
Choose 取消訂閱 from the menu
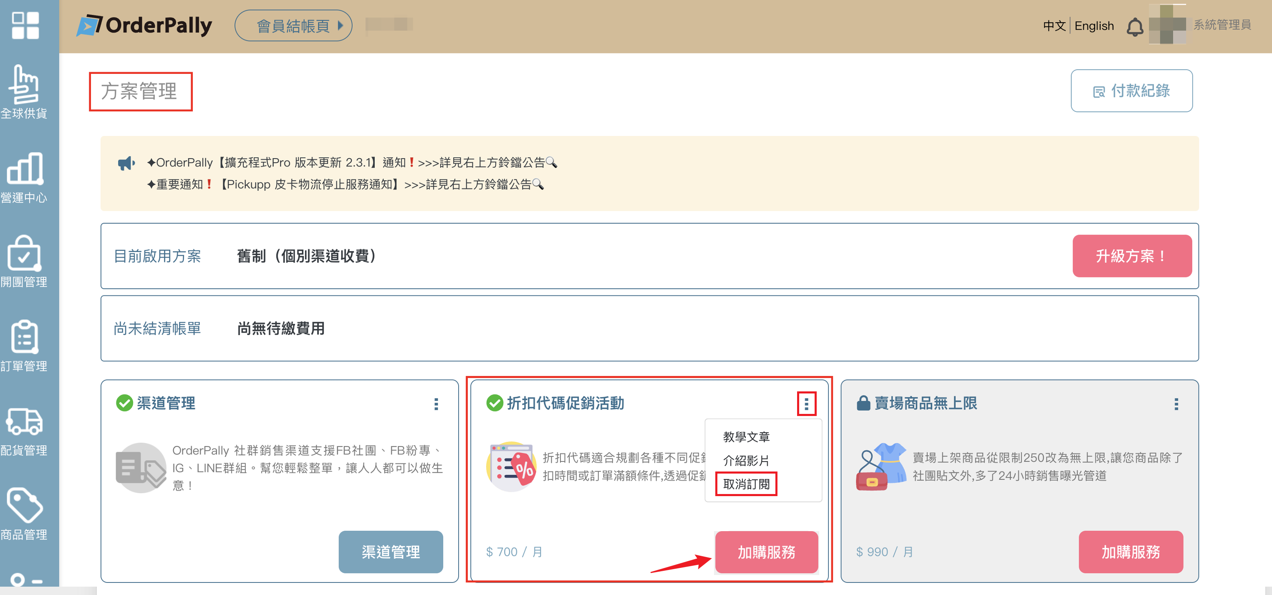pos(746,484)
